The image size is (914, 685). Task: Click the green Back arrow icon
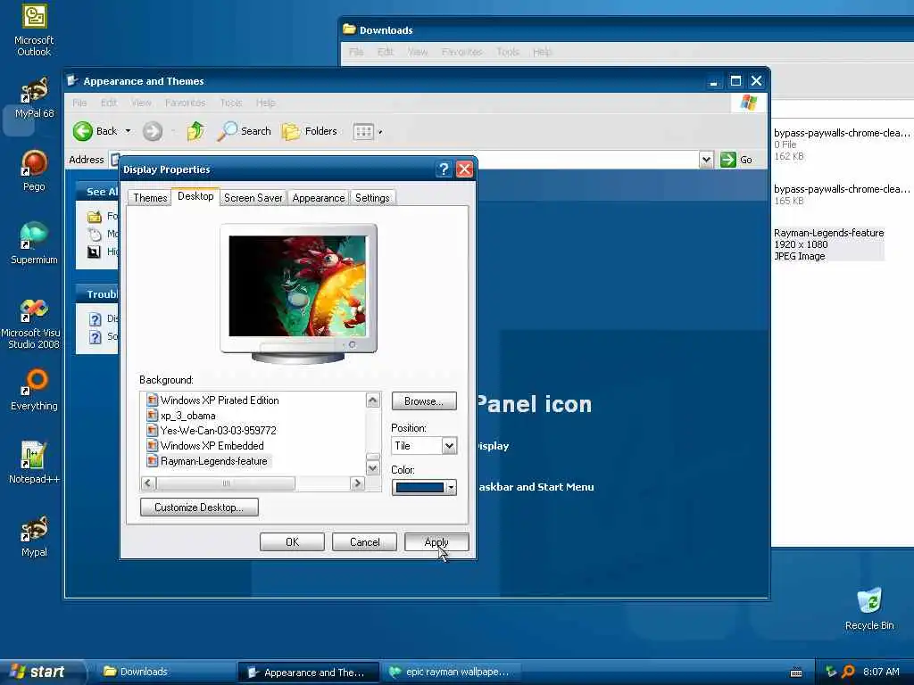coord(83,131)
